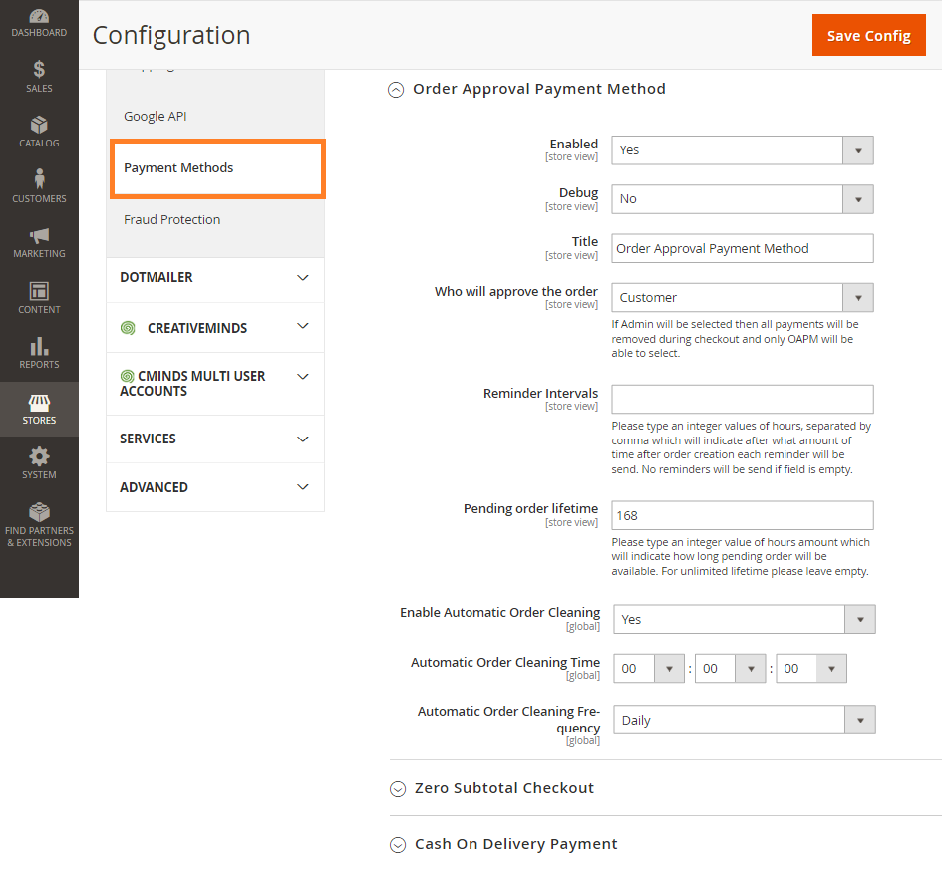
Task: Open the Automatic Order Cleaning Frequency dropdown
Action: pyautogui.click(x=745, y=721)
